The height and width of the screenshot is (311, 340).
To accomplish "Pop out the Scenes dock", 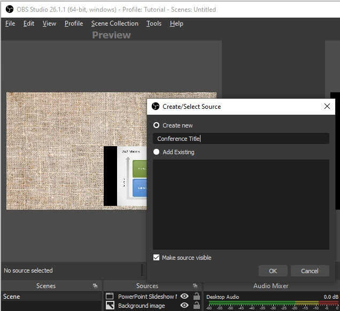I will (x=95, y=286).
